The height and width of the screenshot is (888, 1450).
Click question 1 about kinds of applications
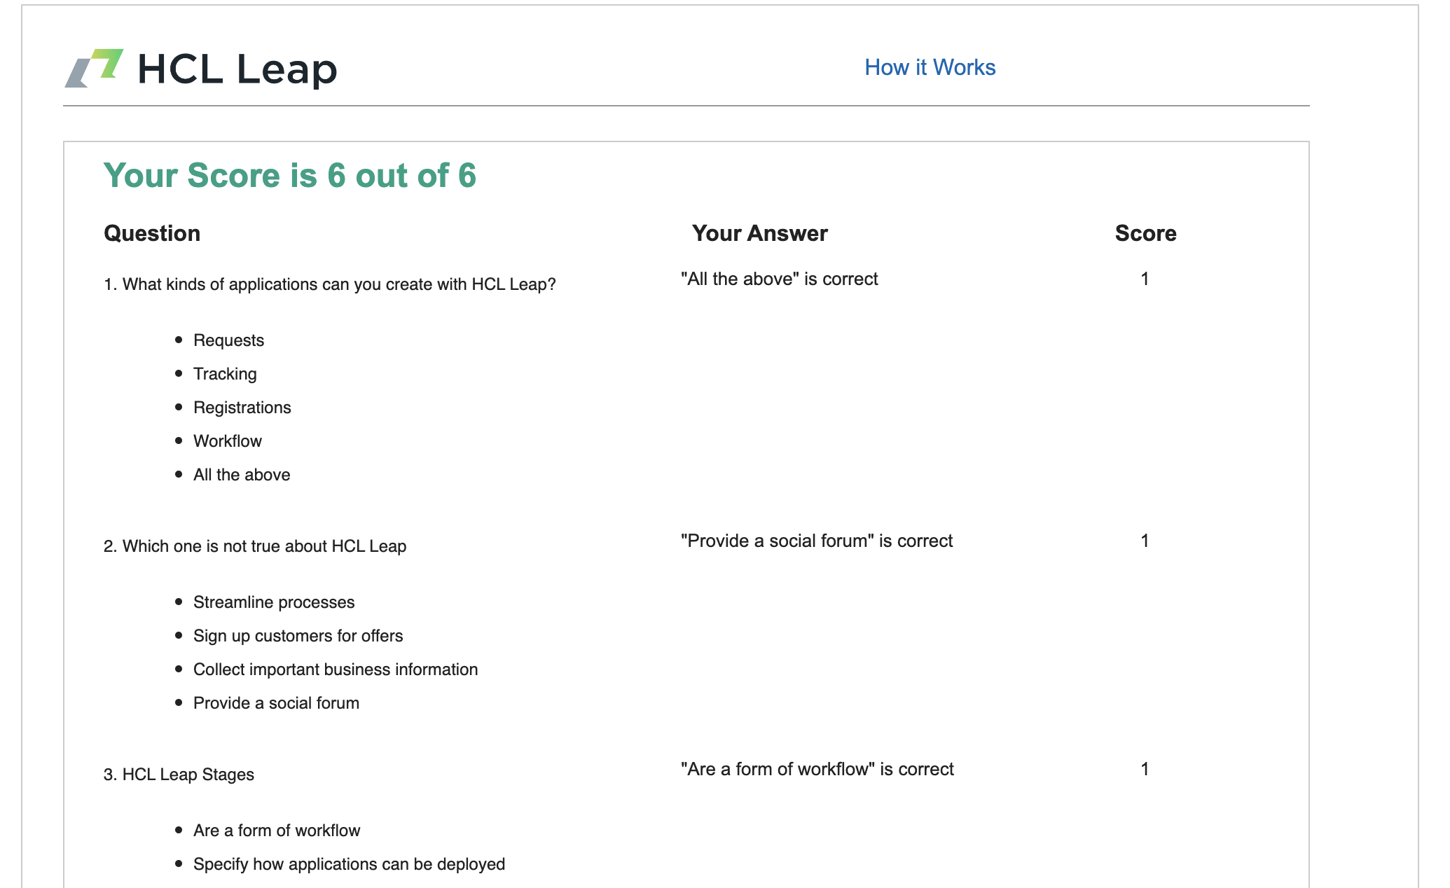(x=330, y=284)
